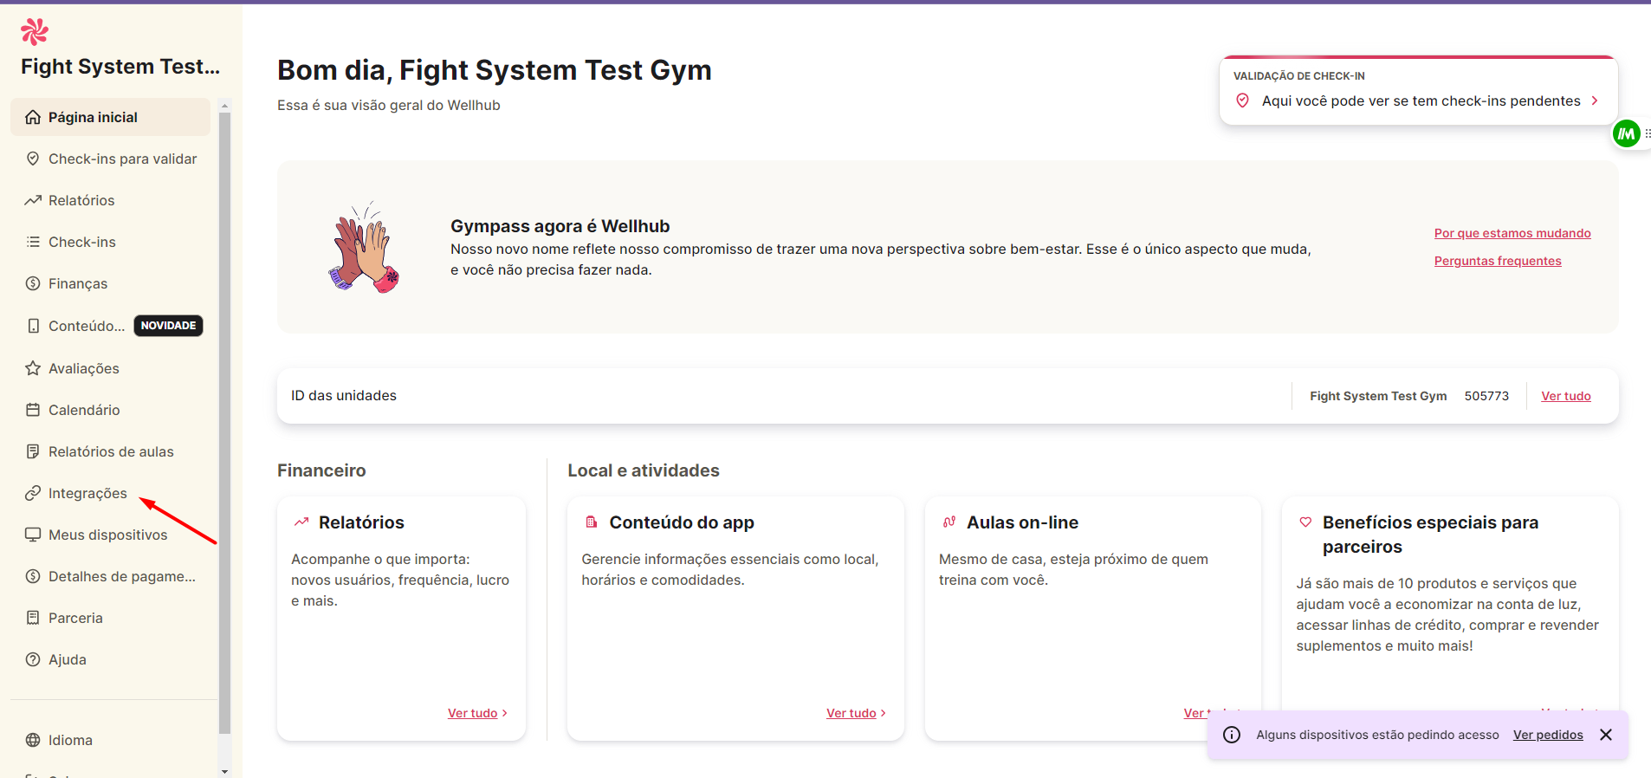Click unit ID 505773
1651x778 pixels.
[1486, 396]
